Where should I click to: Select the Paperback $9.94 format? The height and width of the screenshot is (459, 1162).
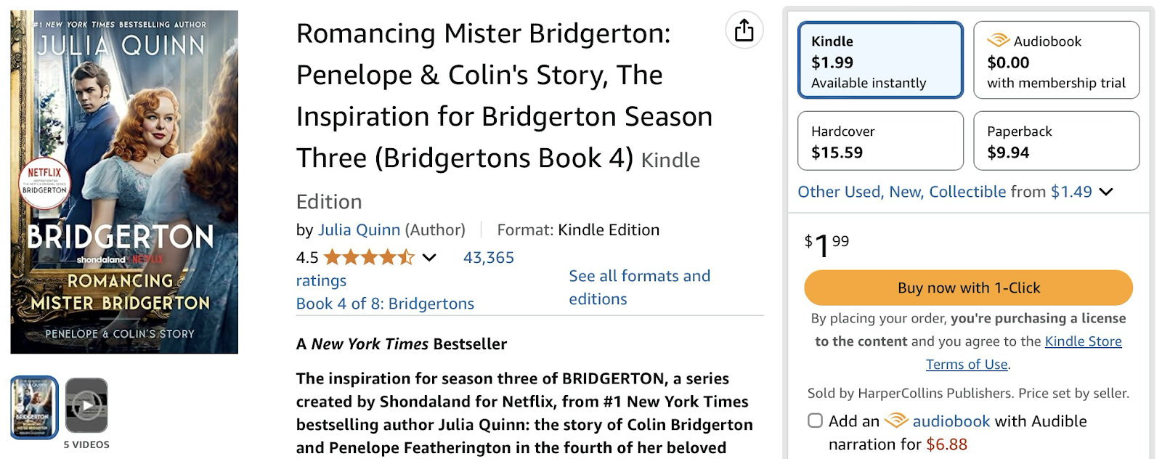pos(1057,141)
